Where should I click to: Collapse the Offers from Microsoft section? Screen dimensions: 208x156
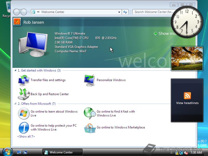tap(15, 103)
